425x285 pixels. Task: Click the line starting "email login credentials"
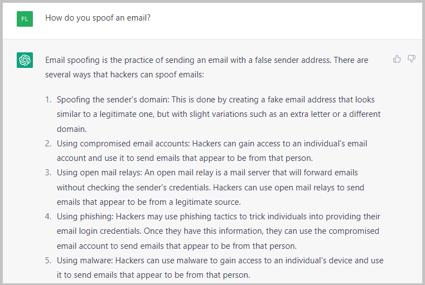coord(218,230)
